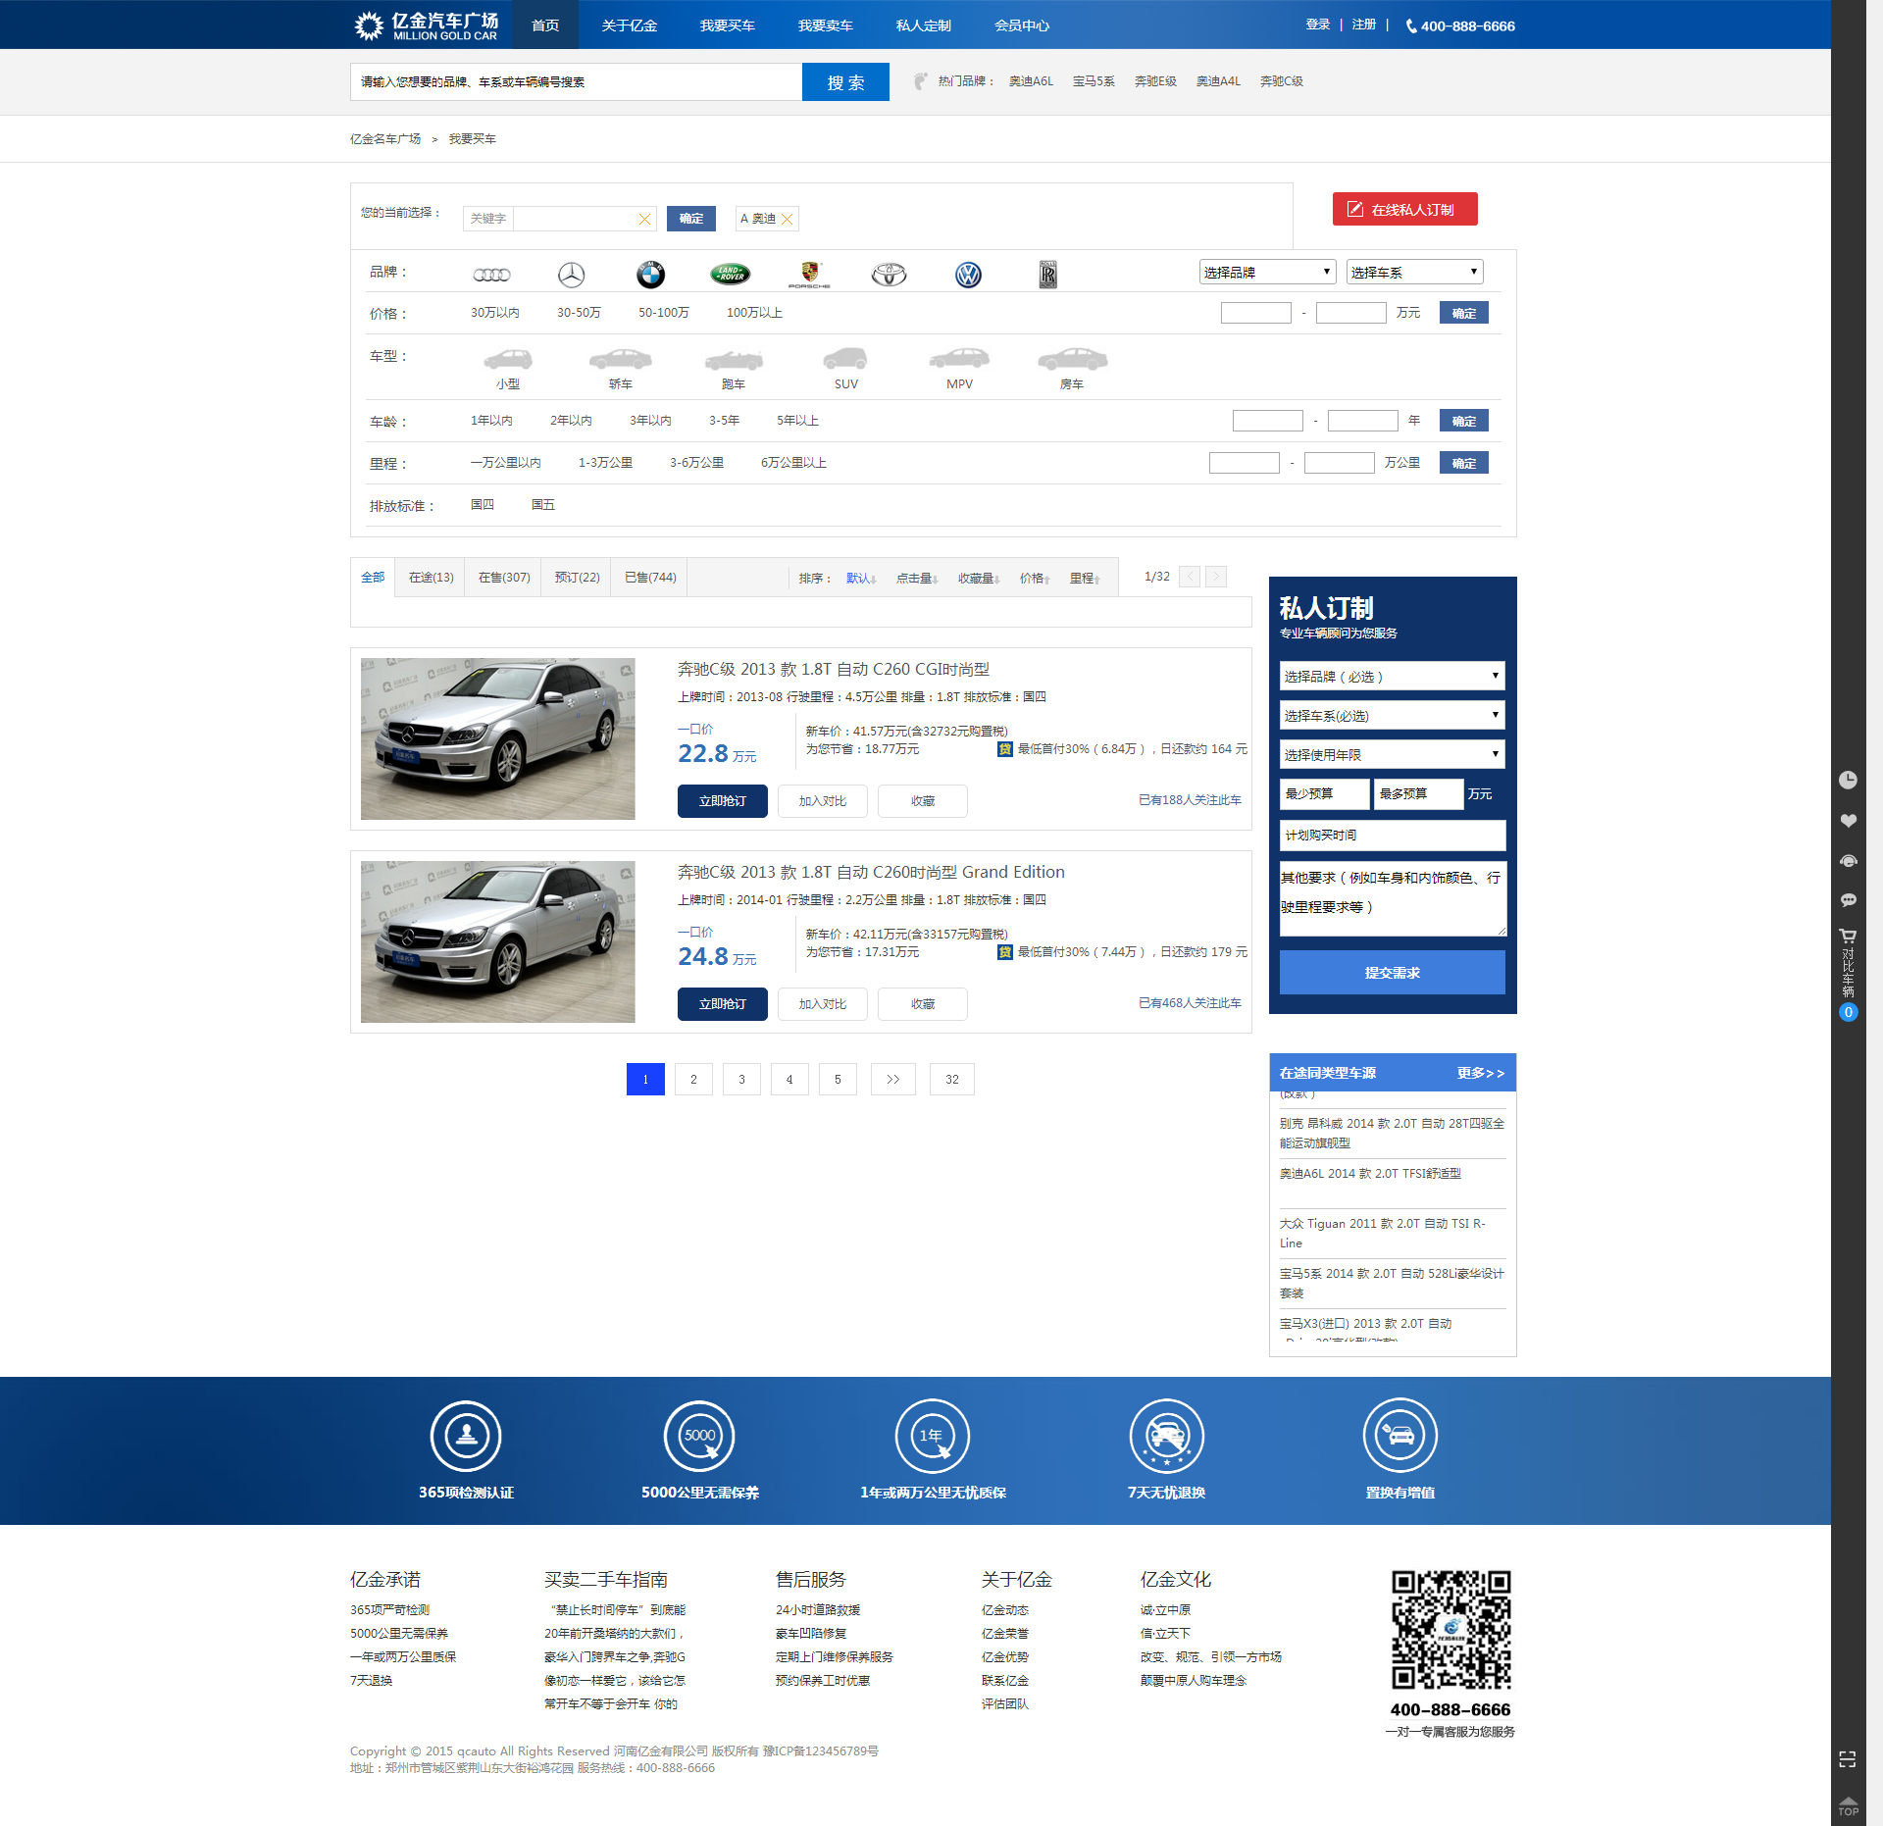Screen dimensions: 1883x1826
Task: Sort listings by 价格
Action: click(1035, 579)
